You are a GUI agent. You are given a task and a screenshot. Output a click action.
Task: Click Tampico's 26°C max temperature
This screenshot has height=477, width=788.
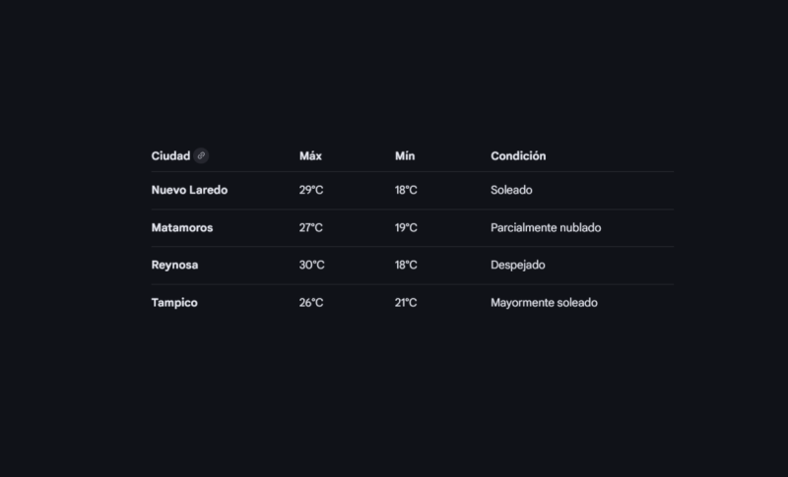(x=311, y=303)
